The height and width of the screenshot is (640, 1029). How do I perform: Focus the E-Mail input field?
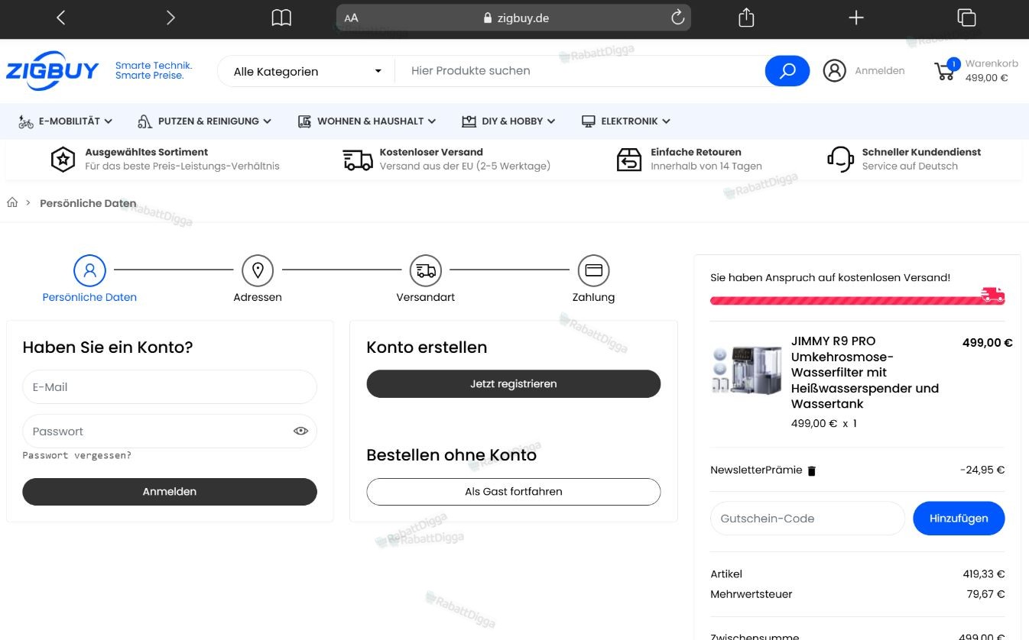[170, 387]
